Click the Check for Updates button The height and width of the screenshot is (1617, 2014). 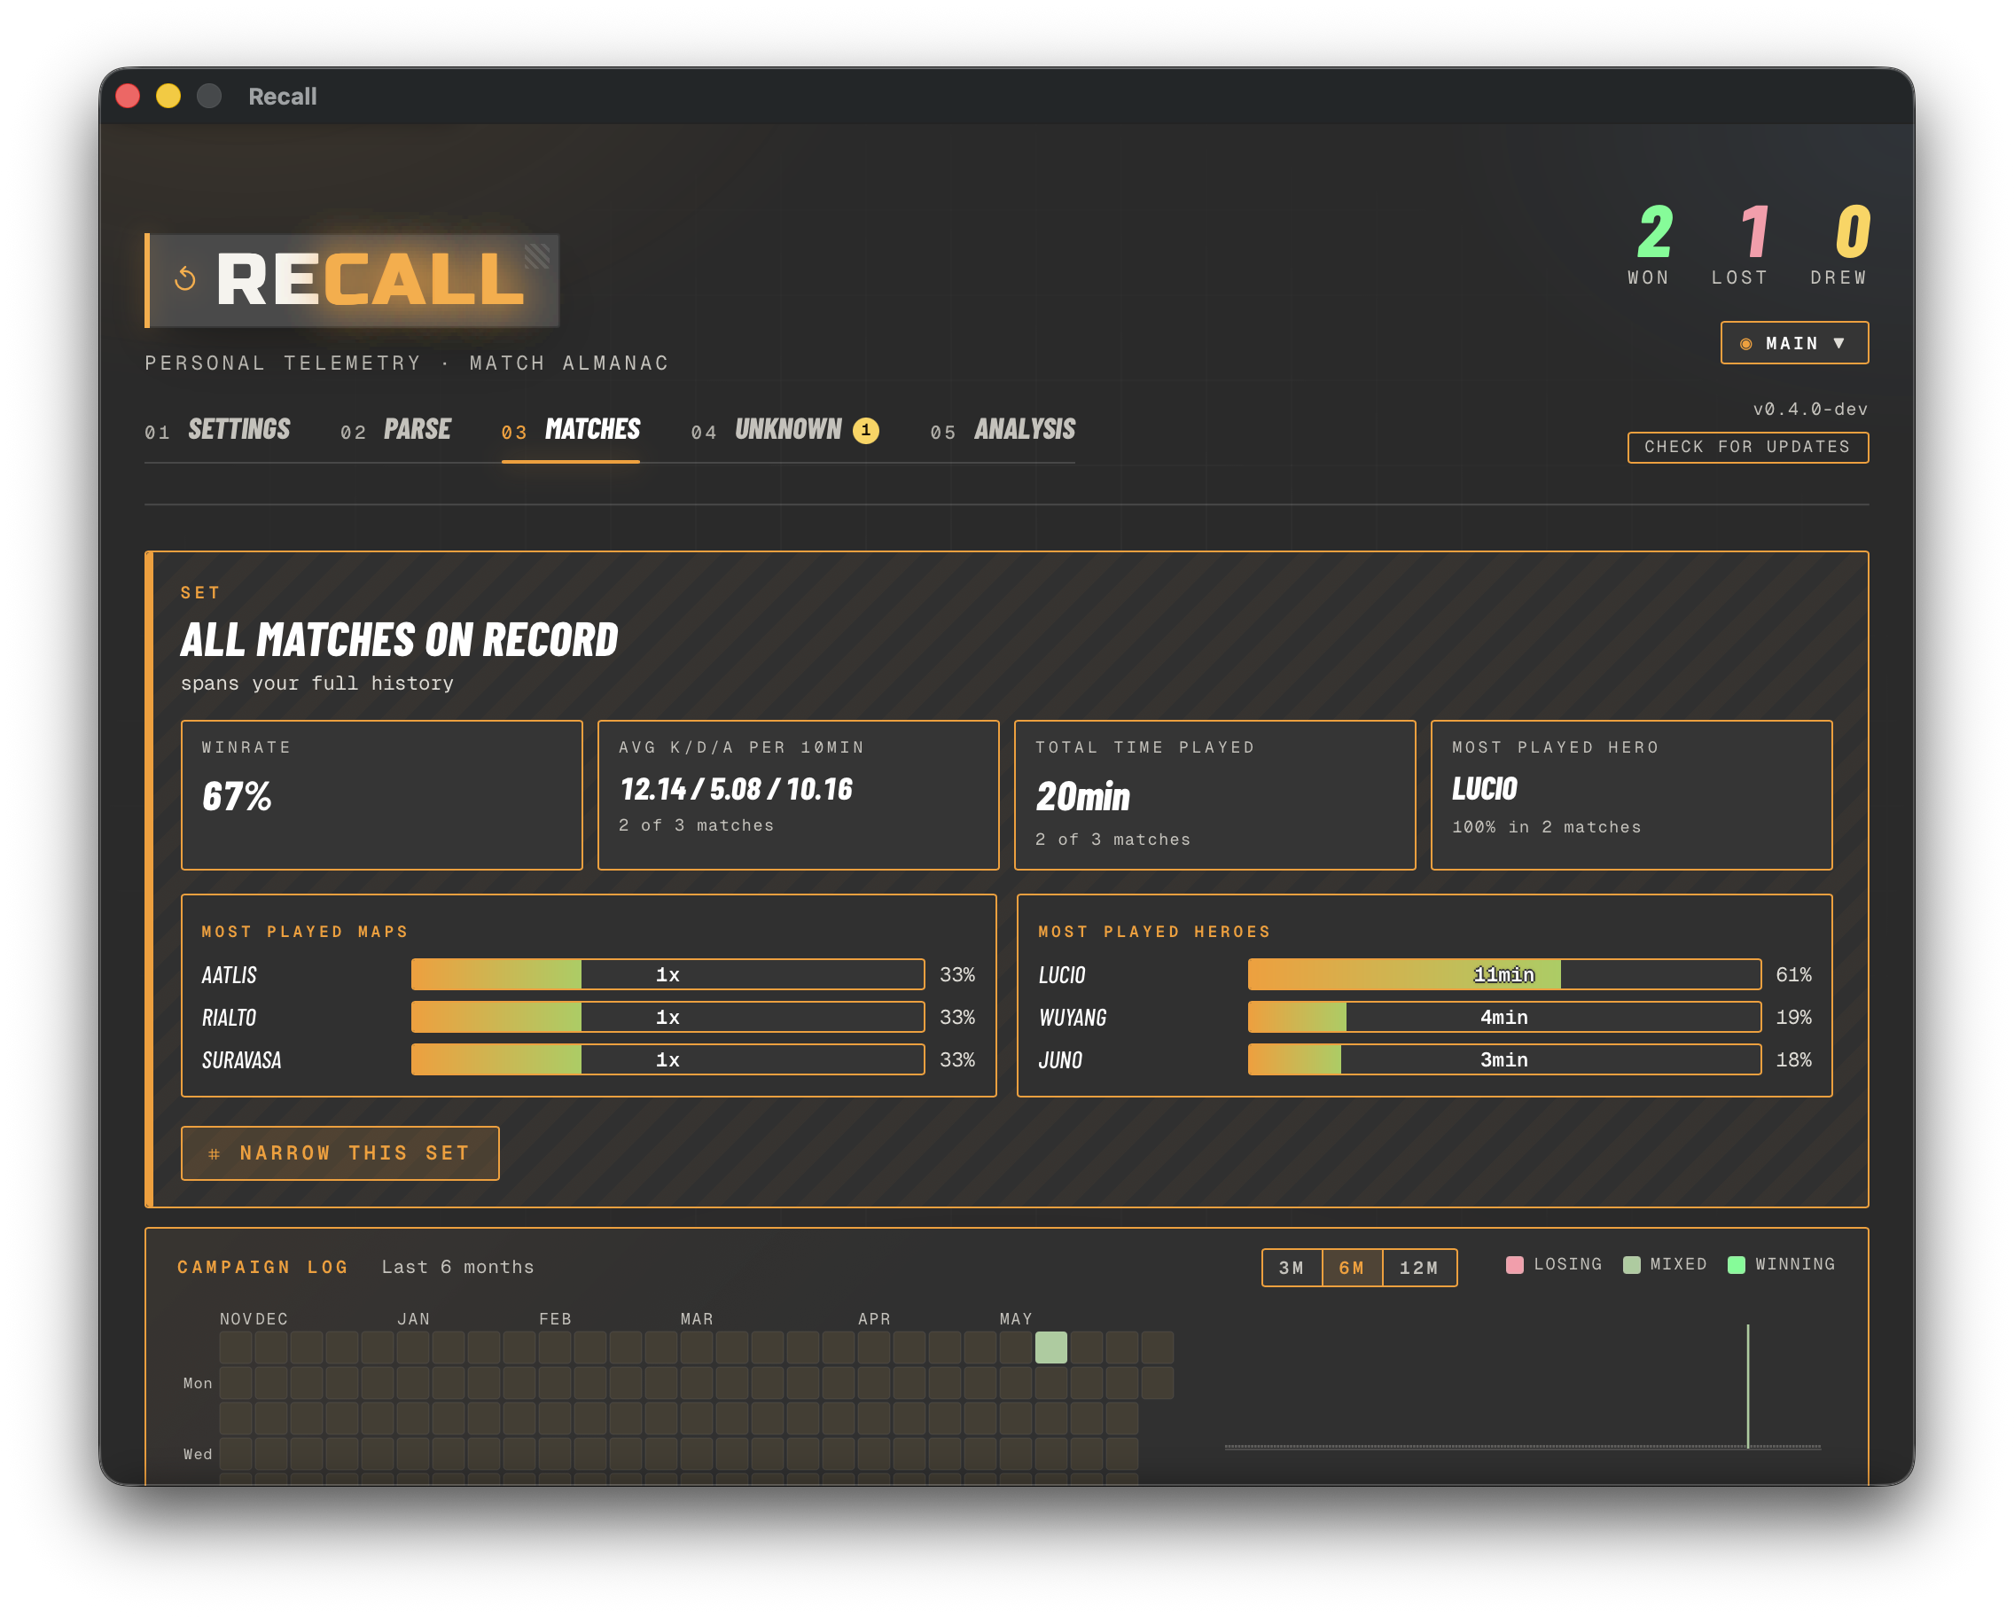pyautogui.click(x=1747, y=447)
